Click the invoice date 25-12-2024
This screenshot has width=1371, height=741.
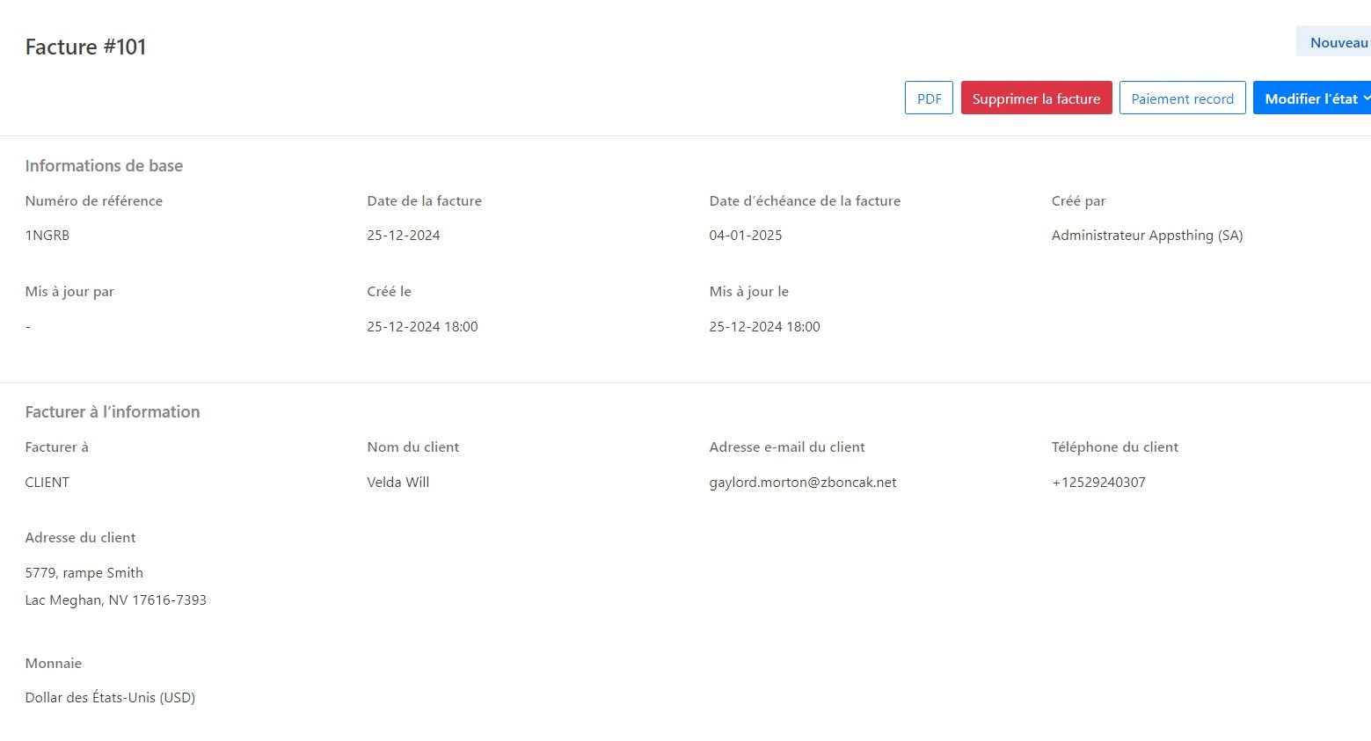tap(404, 236)
